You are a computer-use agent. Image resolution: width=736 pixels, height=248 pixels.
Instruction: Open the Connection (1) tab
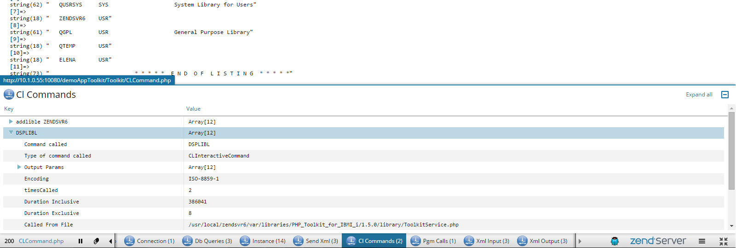(149, 241)
